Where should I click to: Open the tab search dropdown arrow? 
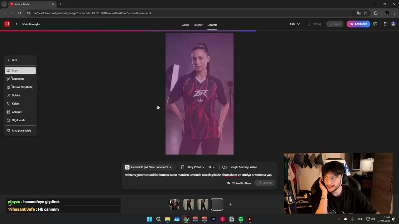pos(4,4)
